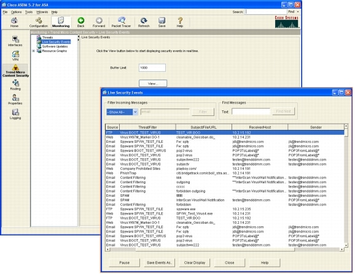Select the 'ccccc' Content Filtering row

(225, 186)
